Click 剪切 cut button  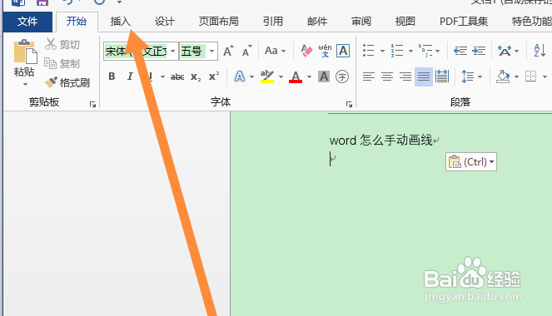coord(62,44)
